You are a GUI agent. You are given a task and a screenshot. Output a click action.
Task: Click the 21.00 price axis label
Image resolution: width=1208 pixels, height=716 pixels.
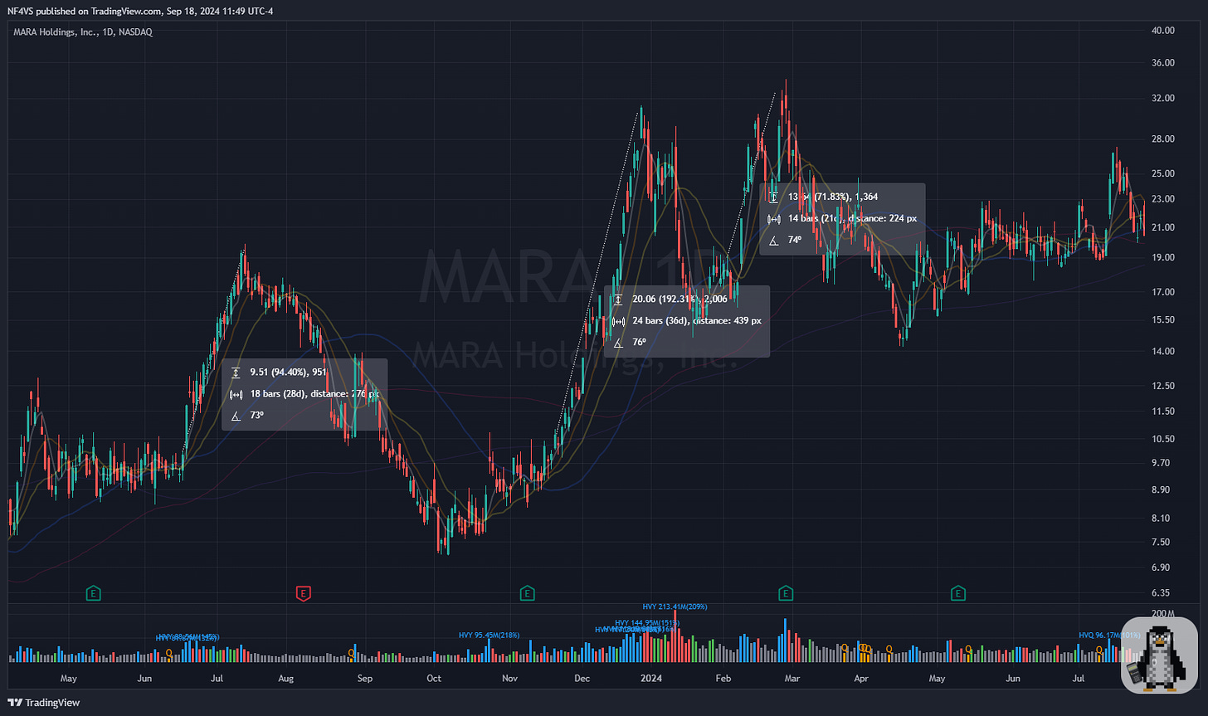1165,227
